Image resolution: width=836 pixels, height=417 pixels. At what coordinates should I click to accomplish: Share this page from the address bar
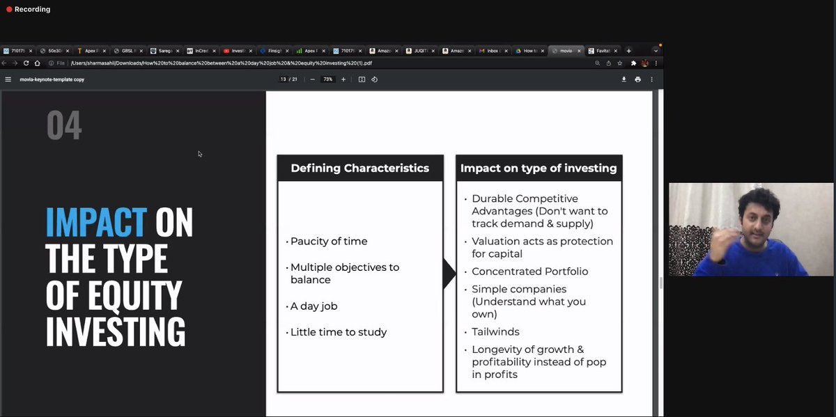pyautogui.click(x=608, y=63)
